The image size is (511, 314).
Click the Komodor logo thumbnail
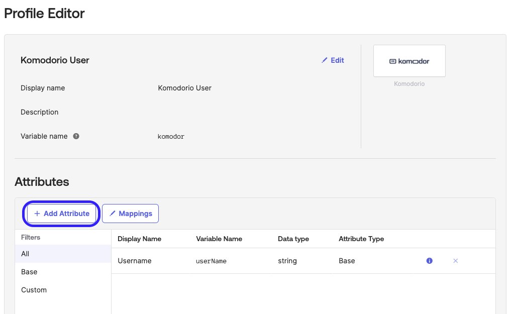(410, 61)
